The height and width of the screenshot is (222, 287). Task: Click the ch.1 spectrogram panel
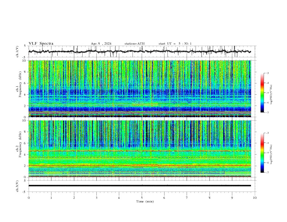[x=140, y=89]
